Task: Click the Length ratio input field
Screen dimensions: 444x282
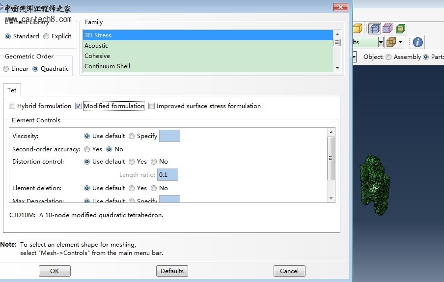Action: point(167,175)
